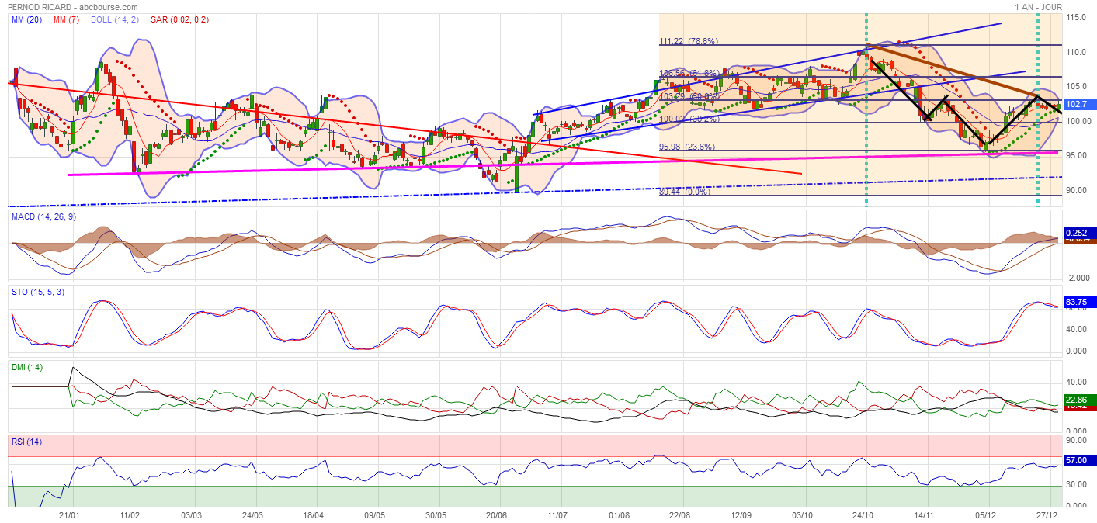This screenshot has width=1097, height=523.
Task: Click the Fibonacci label 95.98 (23.6%)
Action: [x=687, y=147]
